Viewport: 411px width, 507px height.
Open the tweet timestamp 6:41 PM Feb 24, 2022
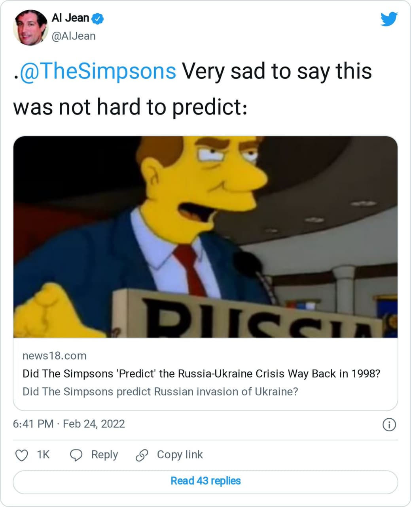[x=69, y=424]
